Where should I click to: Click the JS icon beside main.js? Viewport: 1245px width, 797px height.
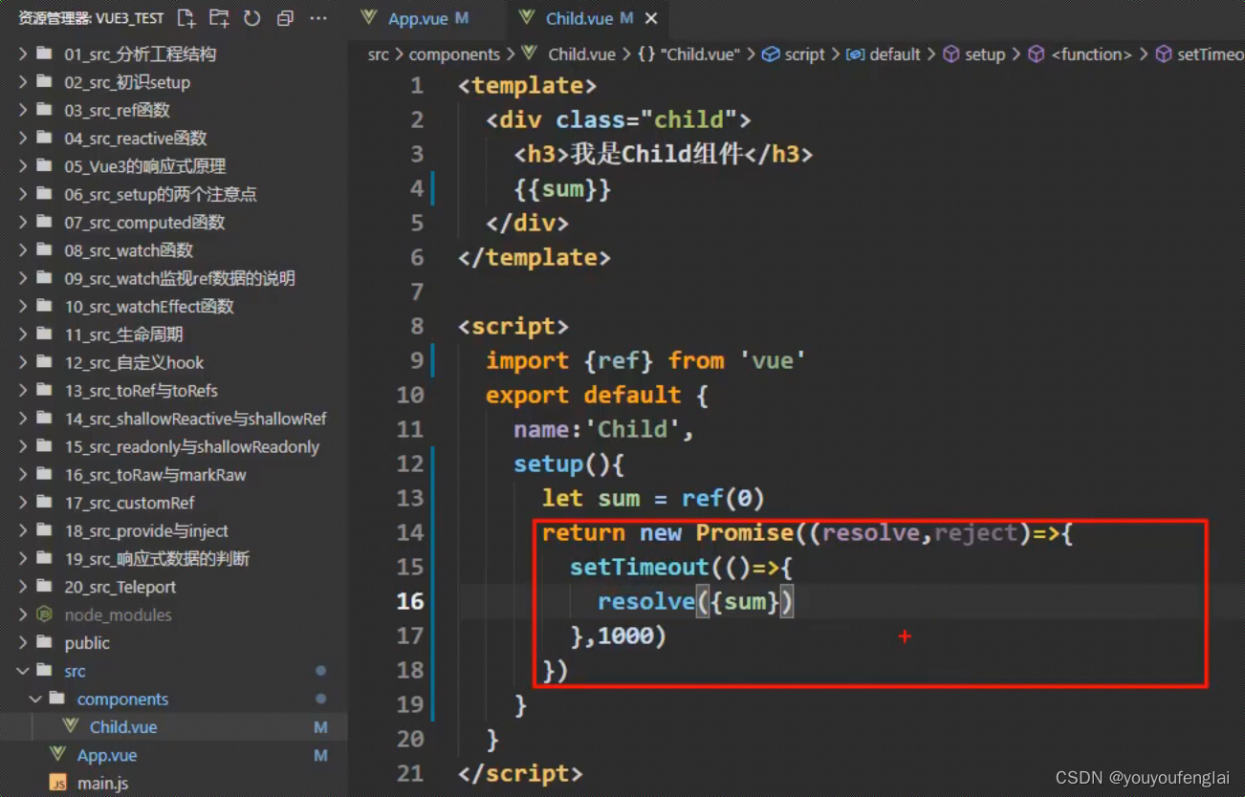click(58, 784)
